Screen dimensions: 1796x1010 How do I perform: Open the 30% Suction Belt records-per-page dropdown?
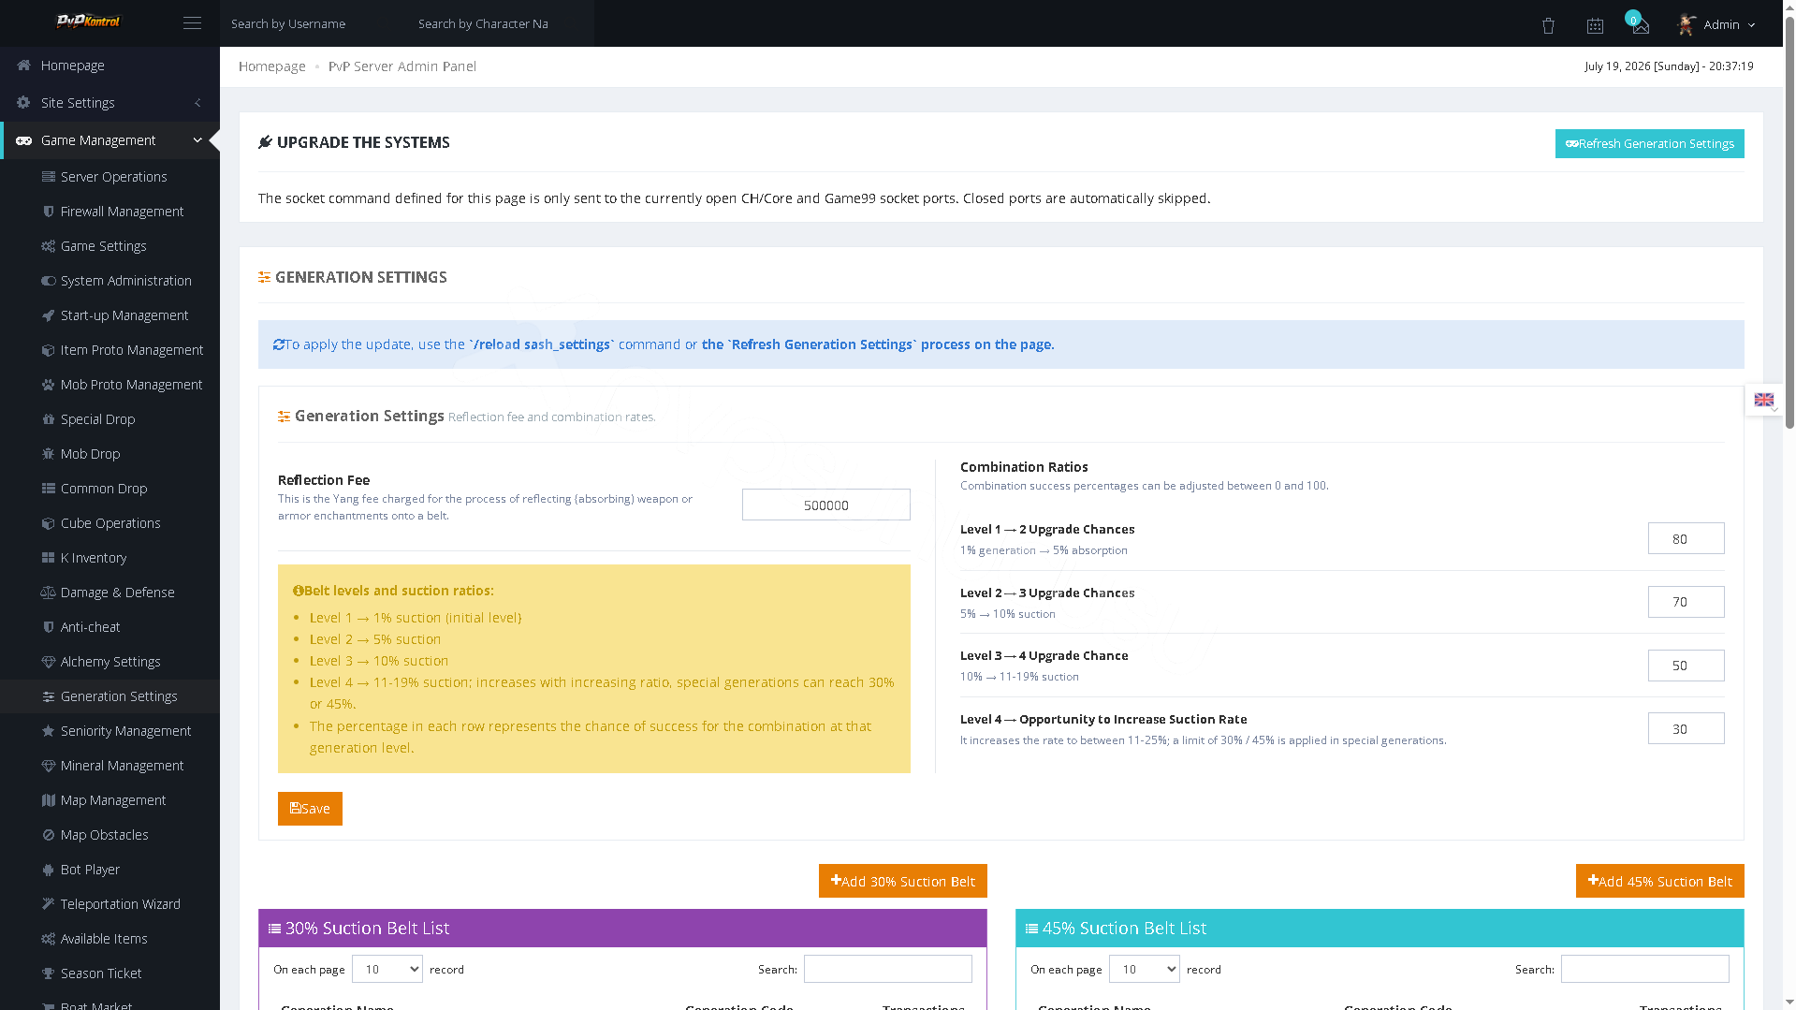click(387, 969)
